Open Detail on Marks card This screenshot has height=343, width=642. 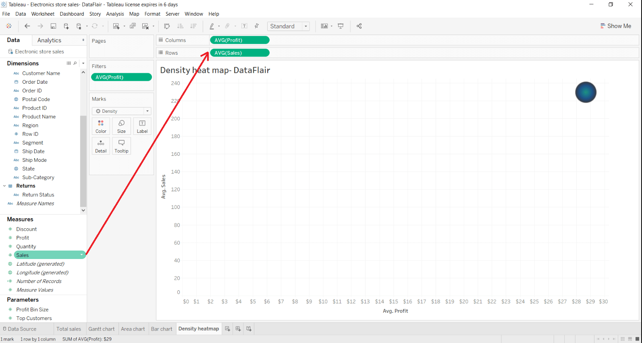point(101,146)
